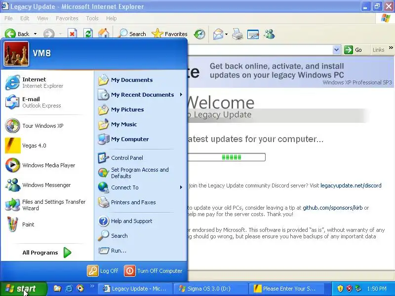This screenshot has width=395, height=296.
Task: Open My Documents
Action: pyautogui.click(x=140, y=80)
